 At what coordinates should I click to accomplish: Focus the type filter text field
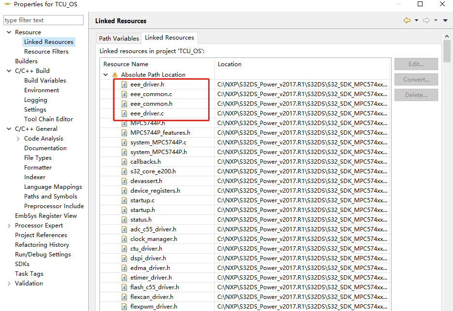pyautogui.click(x=43, y=20)
